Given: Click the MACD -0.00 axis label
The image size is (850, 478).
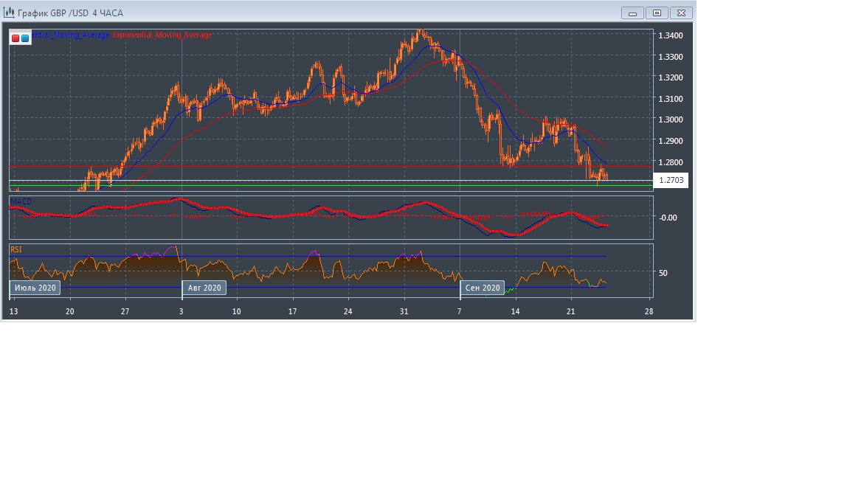Looking at the screenshot, I should (667, 218).
